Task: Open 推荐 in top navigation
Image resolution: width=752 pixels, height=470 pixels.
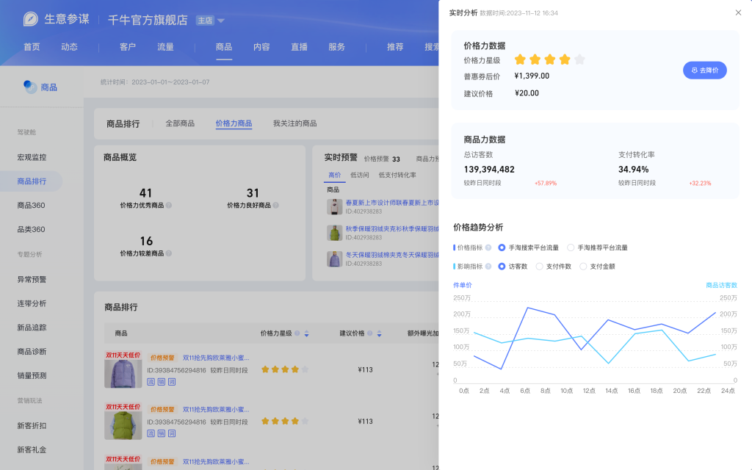Action: tap(395, 47)
